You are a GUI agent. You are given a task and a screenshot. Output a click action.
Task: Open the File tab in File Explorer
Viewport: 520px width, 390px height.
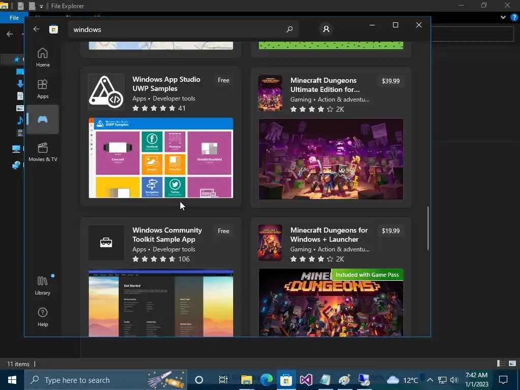pos(14,18)
